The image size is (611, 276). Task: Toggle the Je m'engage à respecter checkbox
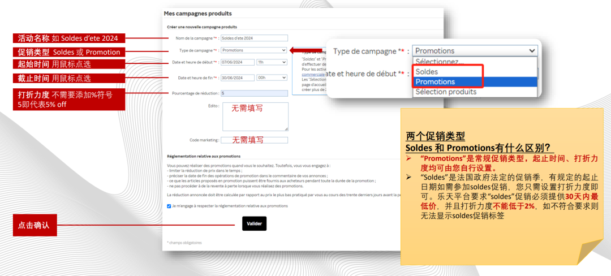pos(169,206)
